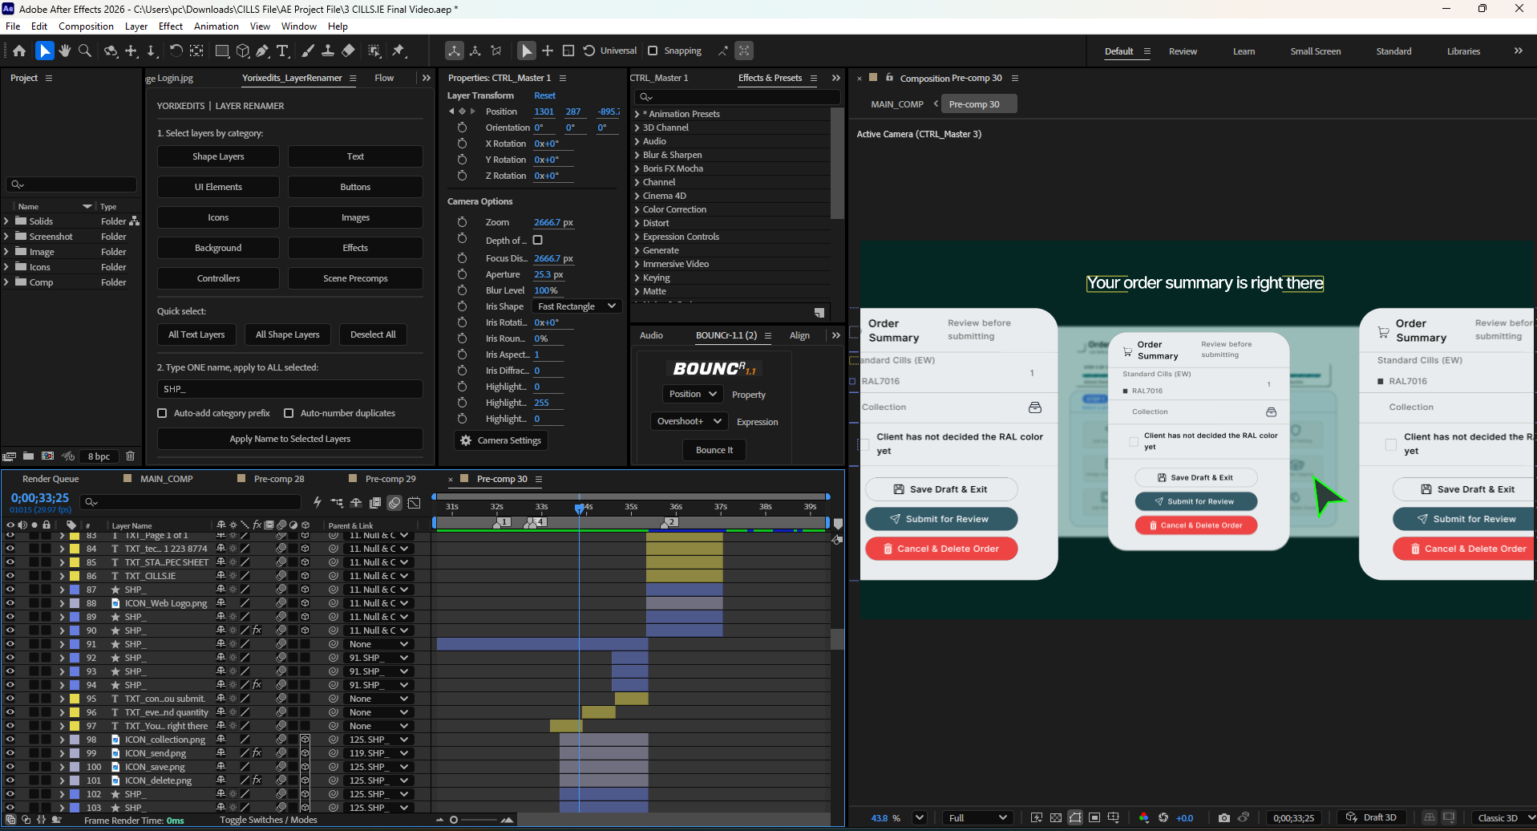
Task: Check Auto-add category prefix
Action: (x=162, y=413)
